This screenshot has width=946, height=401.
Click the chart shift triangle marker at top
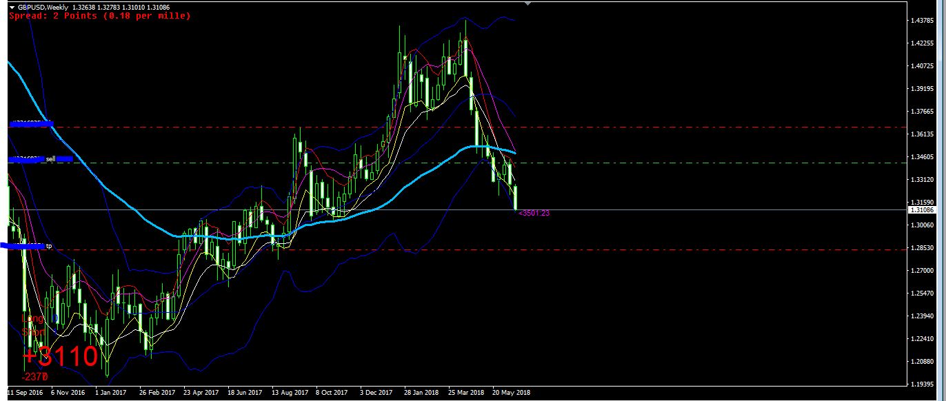pyautogui.click(x=528, y=3)
